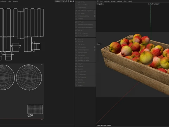Click the Stop Interactive Mapping icon
This screenshot has height=127, width=169.
[76, 28]
